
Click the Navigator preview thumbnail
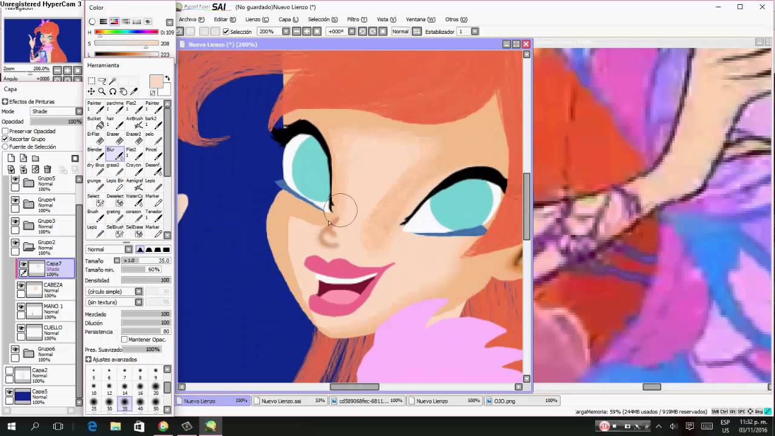click(42, 41)
